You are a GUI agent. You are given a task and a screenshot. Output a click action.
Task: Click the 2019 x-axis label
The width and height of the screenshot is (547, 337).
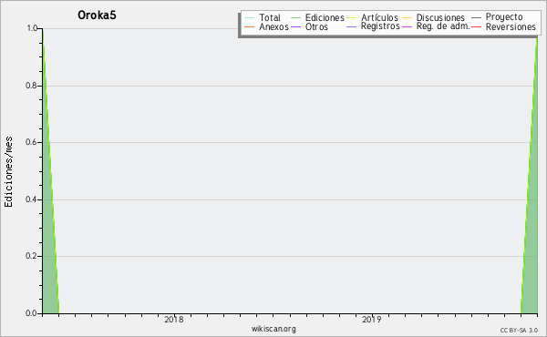[x=372, y=320]
